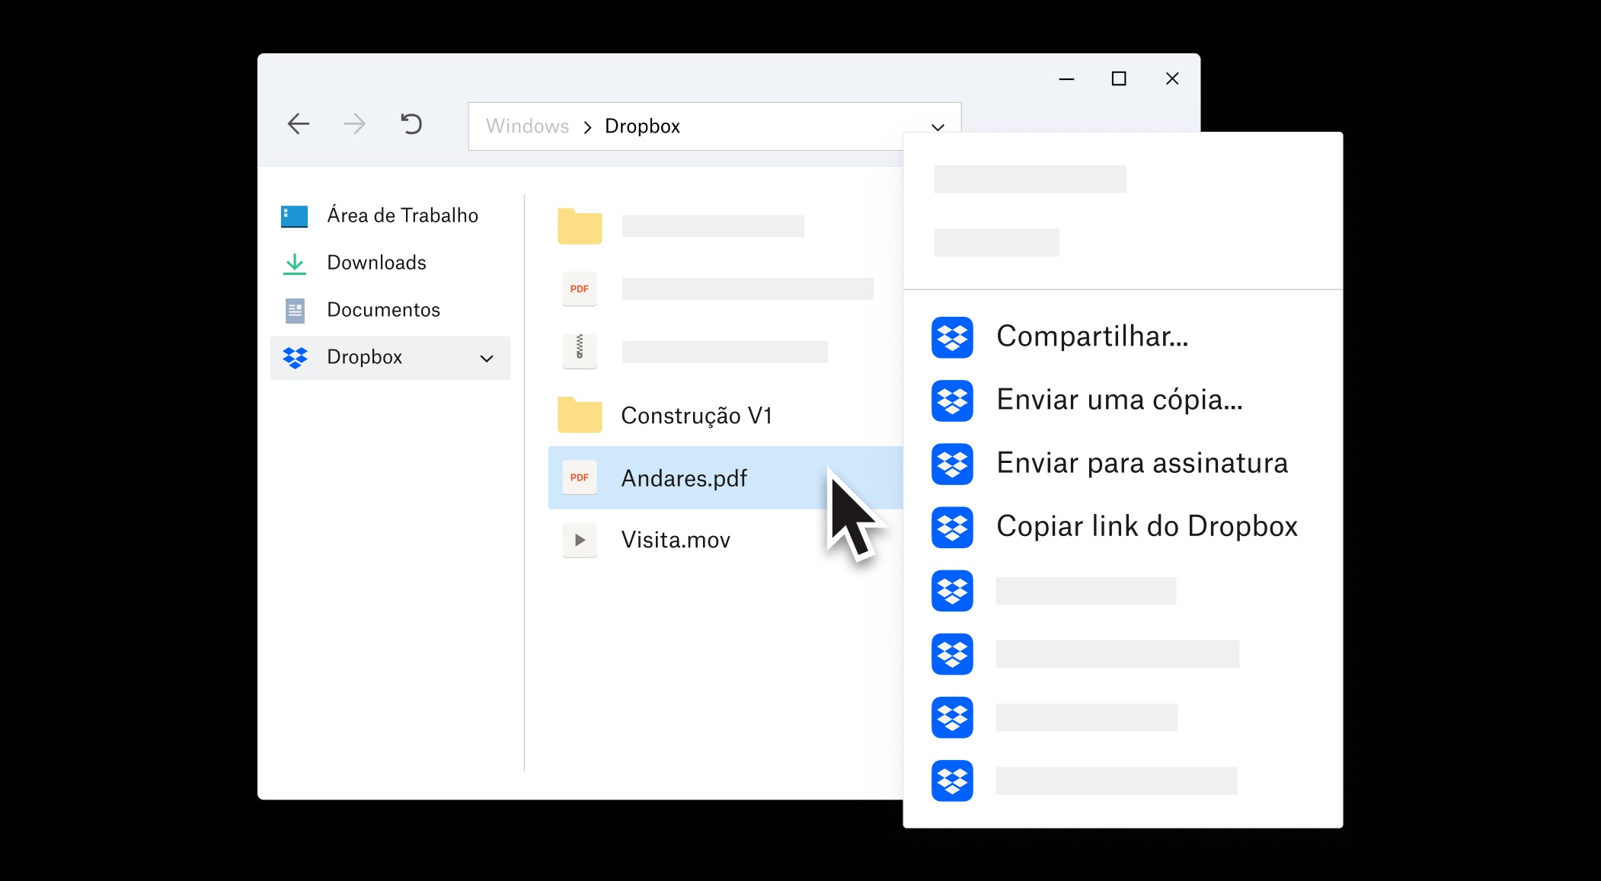1601x881 pixels.
Task: Expand the address bar path dropdown
Action: tap(938, 127)
